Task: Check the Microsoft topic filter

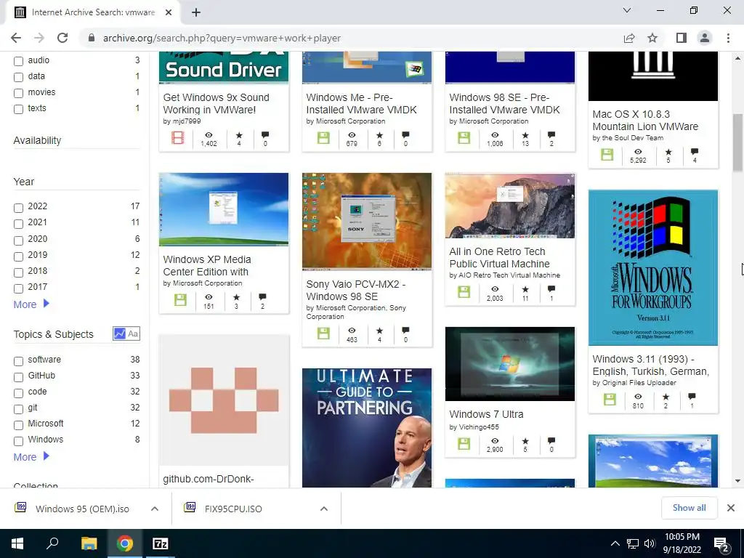Action: 18,425
